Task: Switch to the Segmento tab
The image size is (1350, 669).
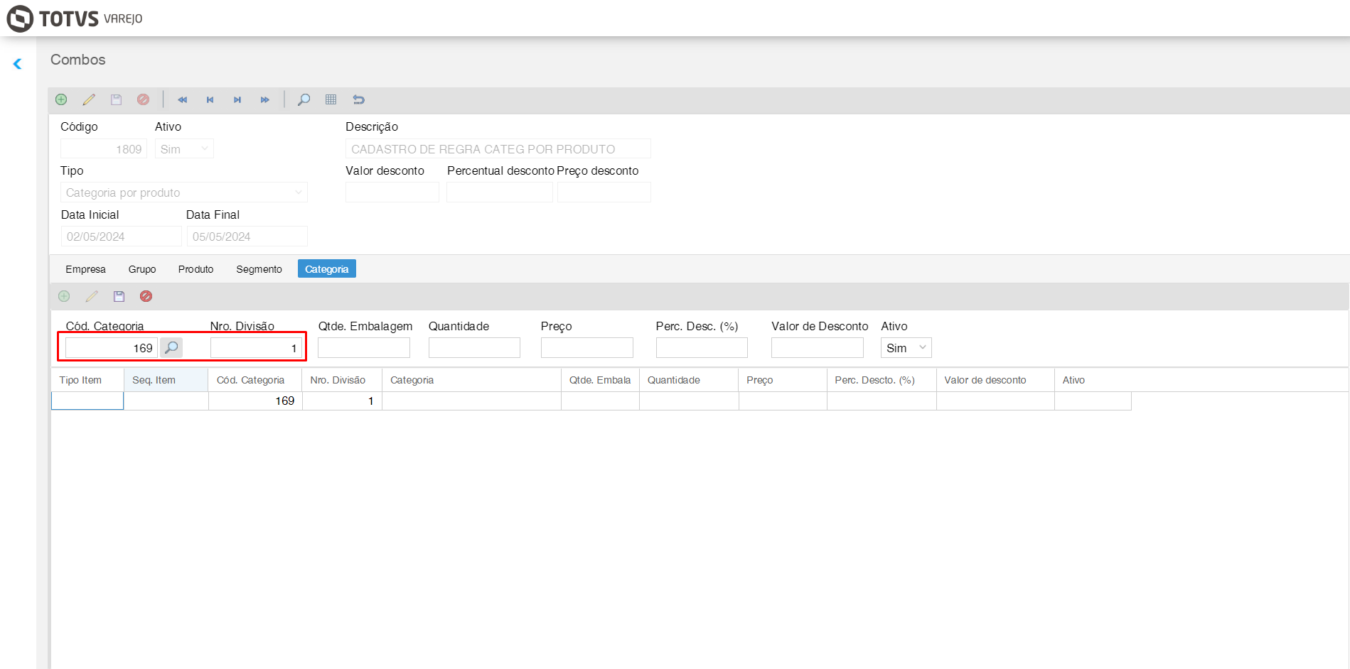Action: (x=259, y=269)
